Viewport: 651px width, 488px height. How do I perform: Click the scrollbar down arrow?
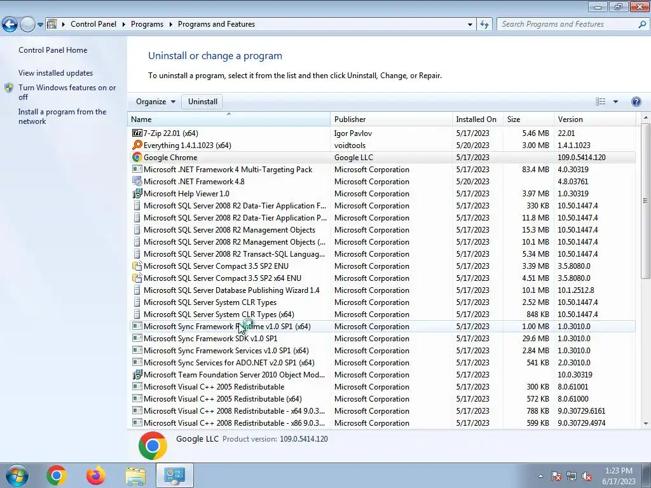coord(645,424)
